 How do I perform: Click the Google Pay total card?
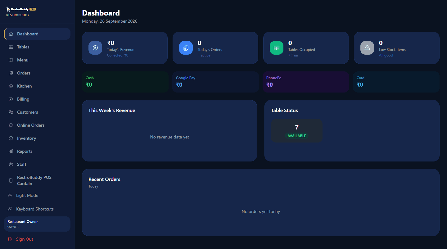tap(215, 82)
